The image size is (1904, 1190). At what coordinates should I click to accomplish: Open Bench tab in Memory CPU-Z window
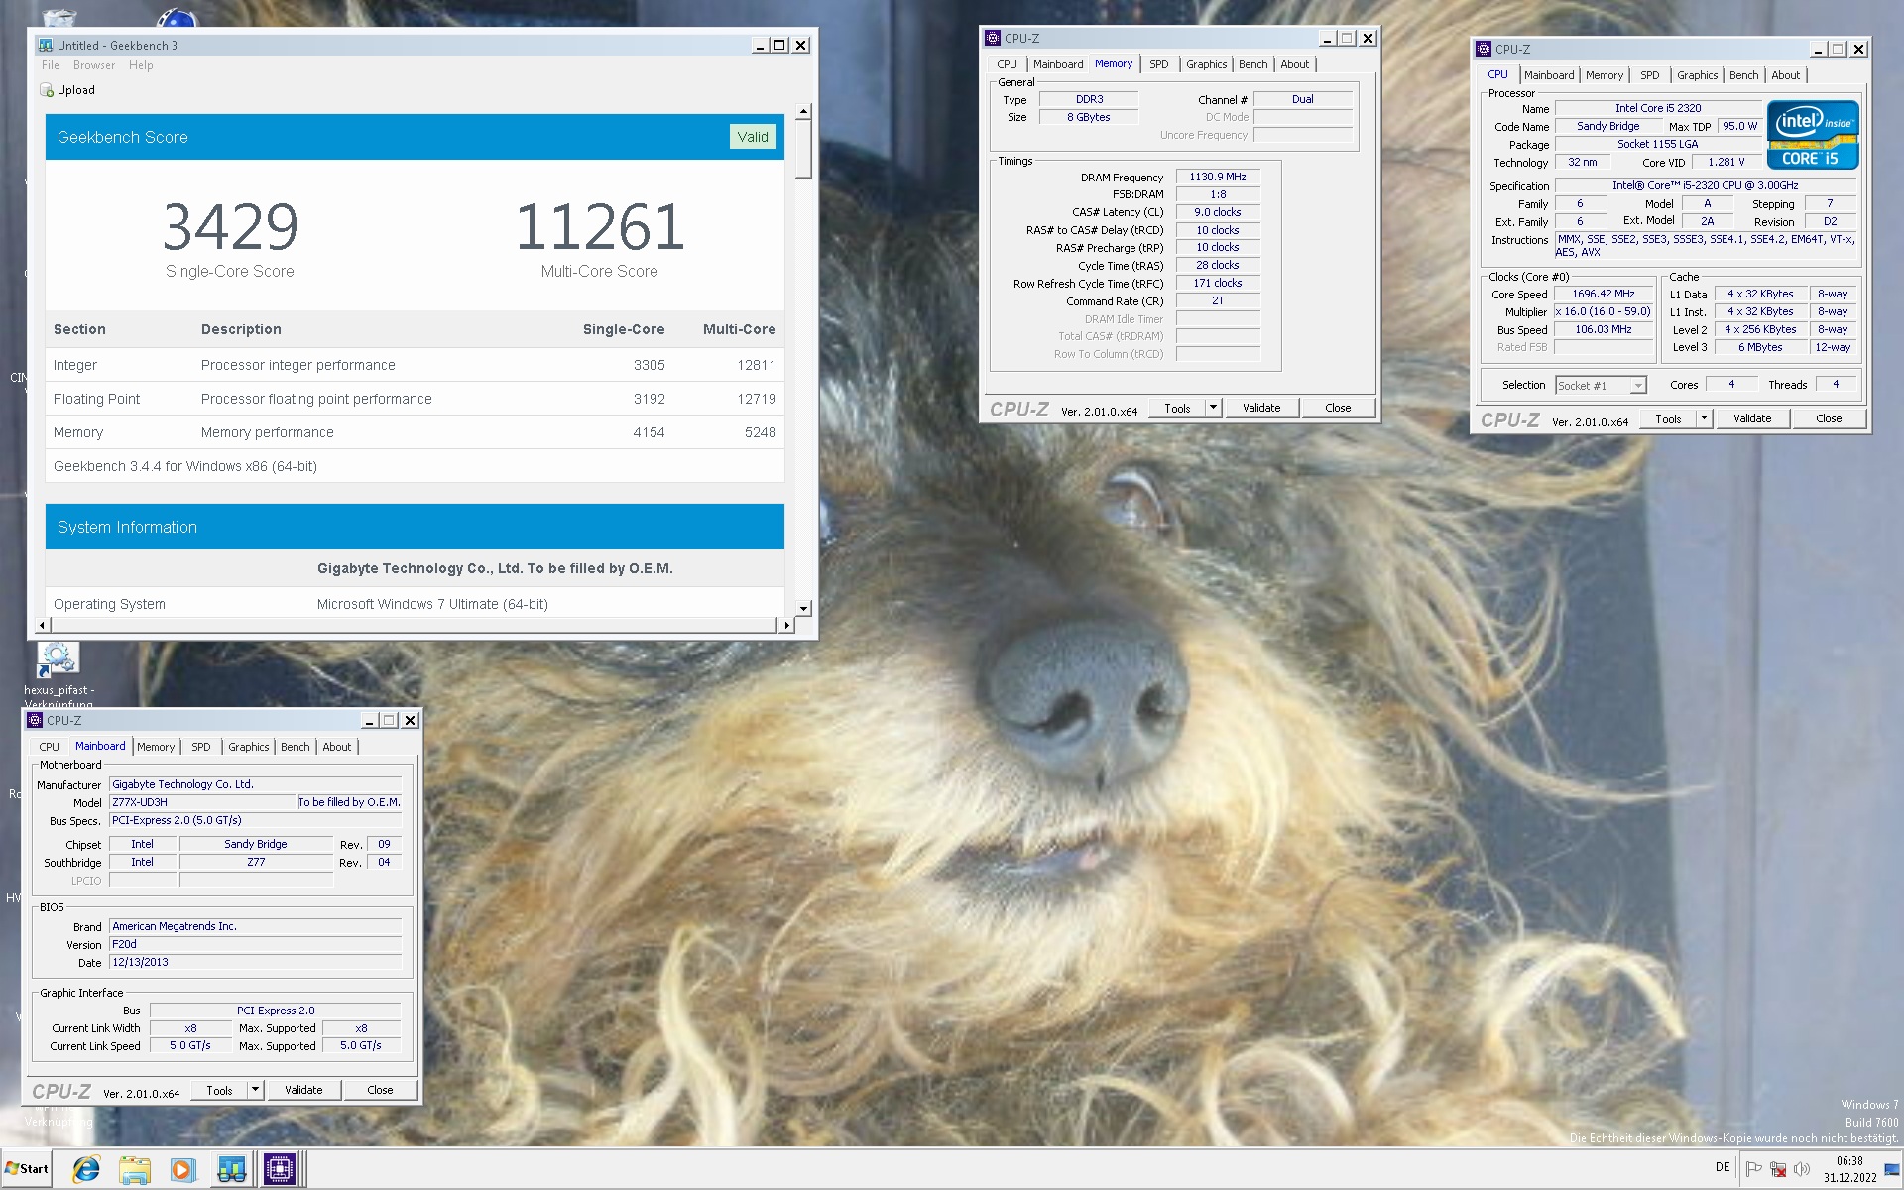[x=1253, y=64]
